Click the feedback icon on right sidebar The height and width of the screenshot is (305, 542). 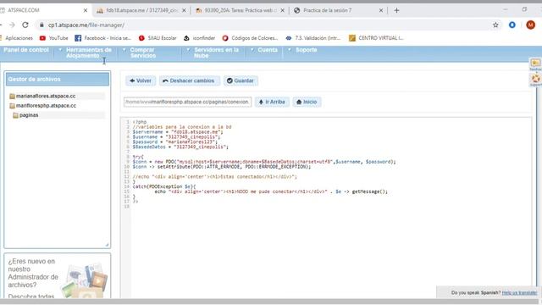pyautogui.click(x=535, y=64)
